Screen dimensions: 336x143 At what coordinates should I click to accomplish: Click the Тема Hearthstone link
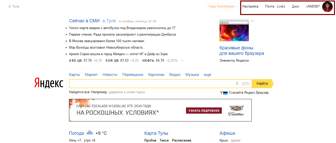221,7
